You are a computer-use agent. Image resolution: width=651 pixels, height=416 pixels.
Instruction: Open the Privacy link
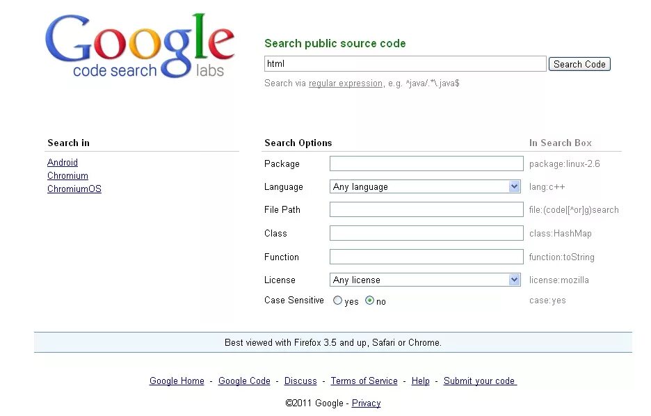point(366,403)
